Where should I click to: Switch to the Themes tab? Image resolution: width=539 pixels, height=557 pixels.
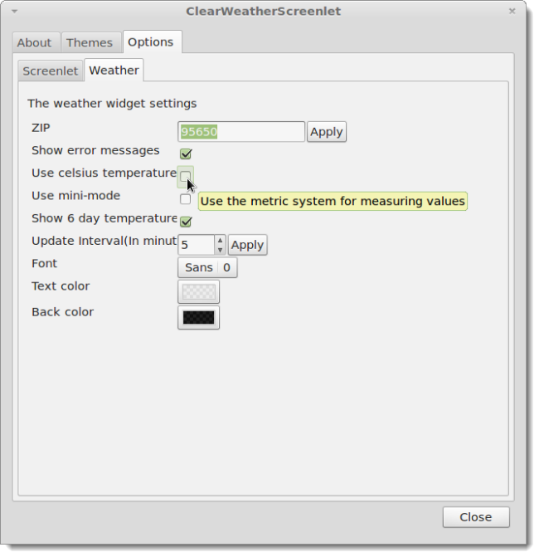(x=90, y=42)
